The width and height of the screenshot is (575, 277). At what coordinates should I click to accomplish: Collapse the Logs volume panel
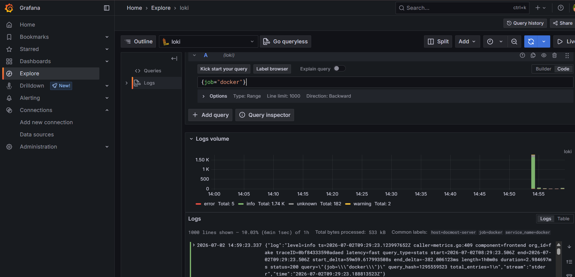pos(191,139)
